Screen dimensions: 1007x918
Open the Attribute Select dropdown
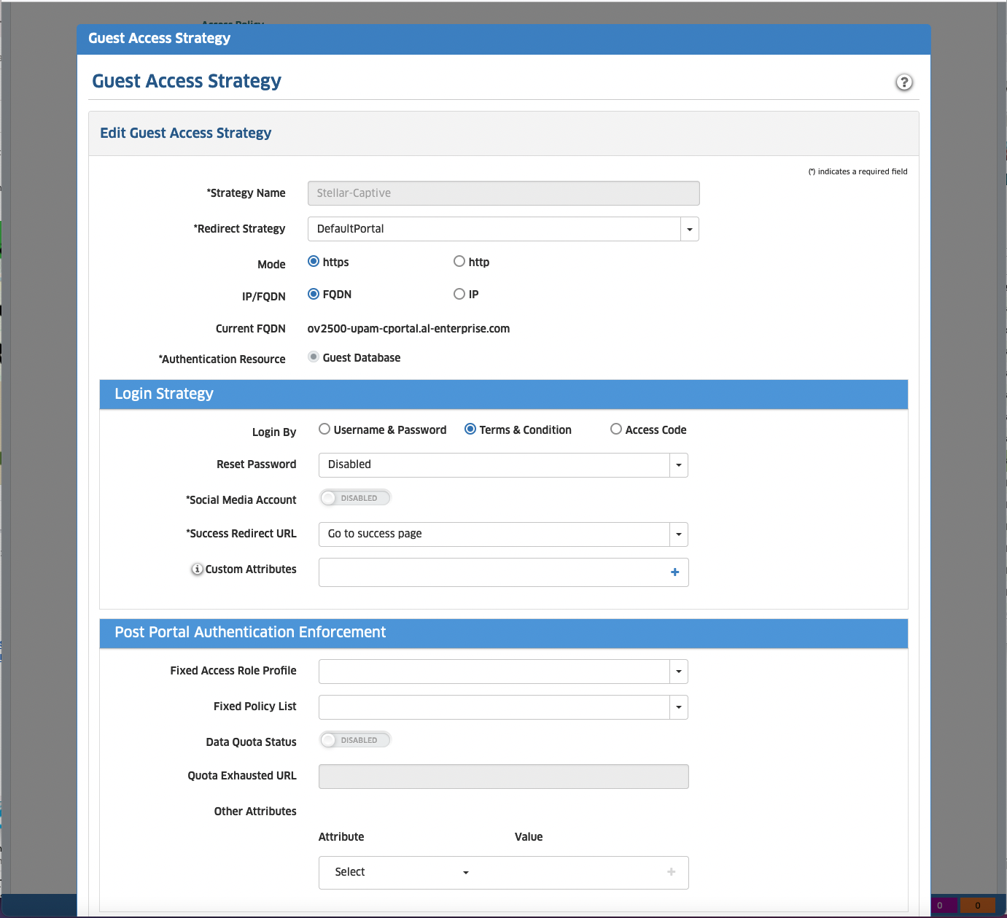tap(401, 872)
